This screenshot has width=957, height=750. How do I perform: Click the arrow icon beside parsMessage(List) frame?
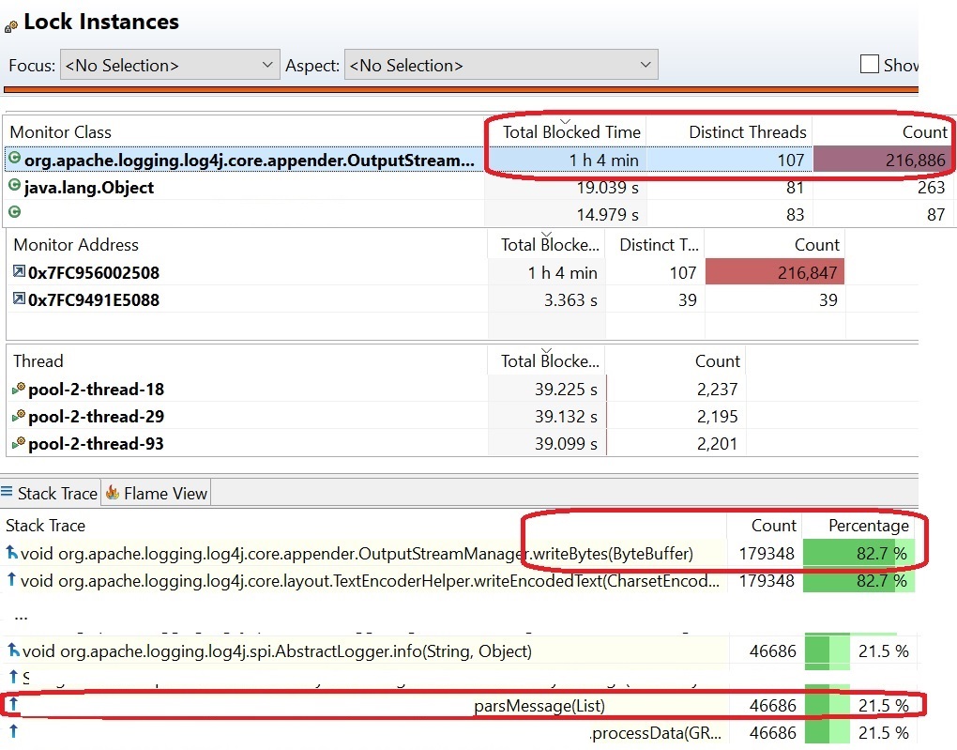[x=13, y=705]
